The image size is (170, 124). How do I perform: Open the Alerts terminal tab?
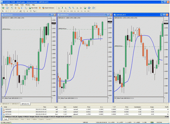coord(28,119)
